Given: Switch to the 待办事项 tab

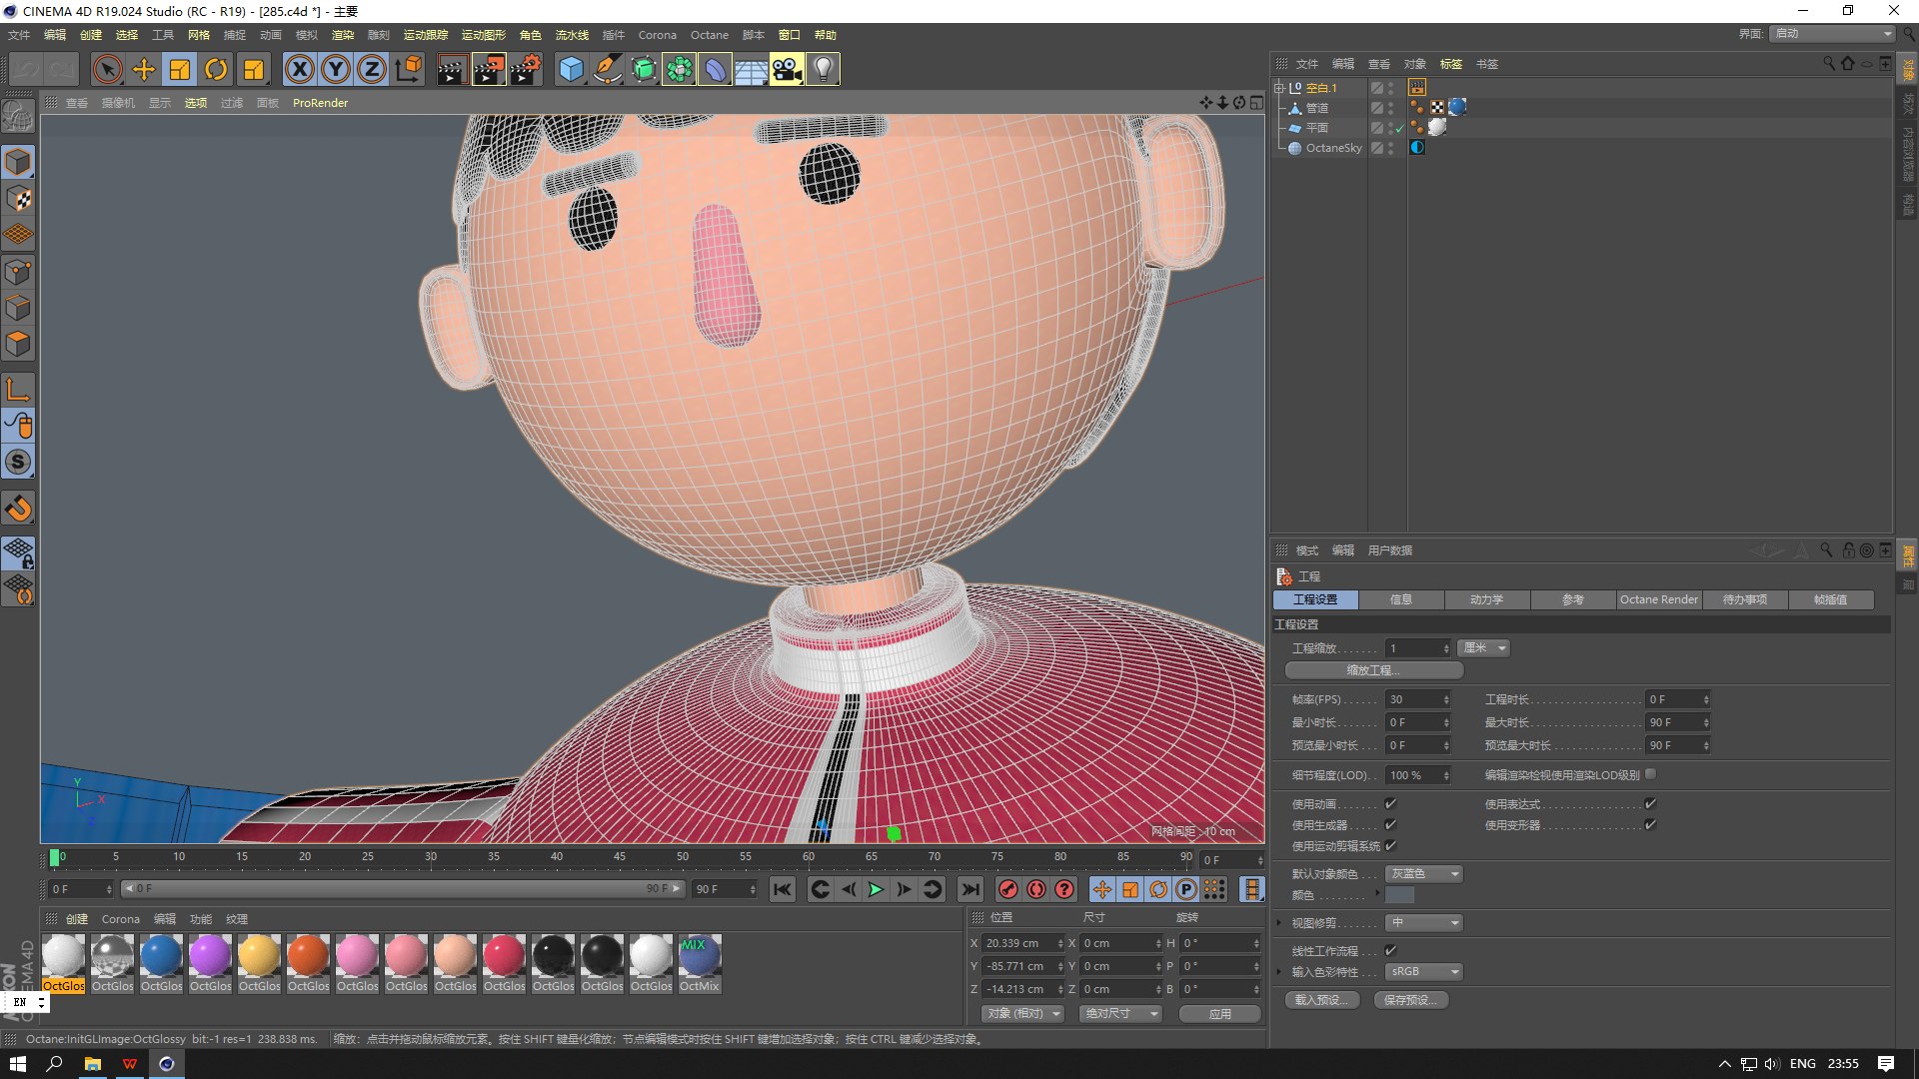Looking at the screenshot, I should tap(1744, 599).
